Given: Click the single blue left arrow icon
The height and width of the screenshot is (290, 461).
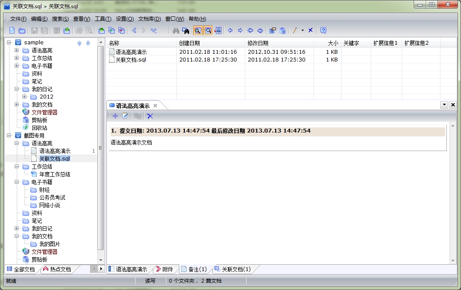Looking at the screenshot, I should pyautogui.click(x=230, y=31).
